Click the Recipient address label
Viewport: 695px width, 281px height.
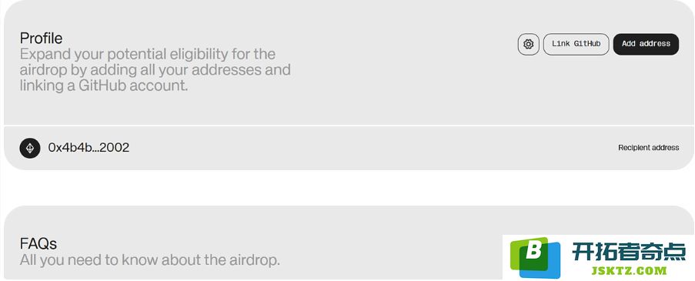[x=649, y=148]
